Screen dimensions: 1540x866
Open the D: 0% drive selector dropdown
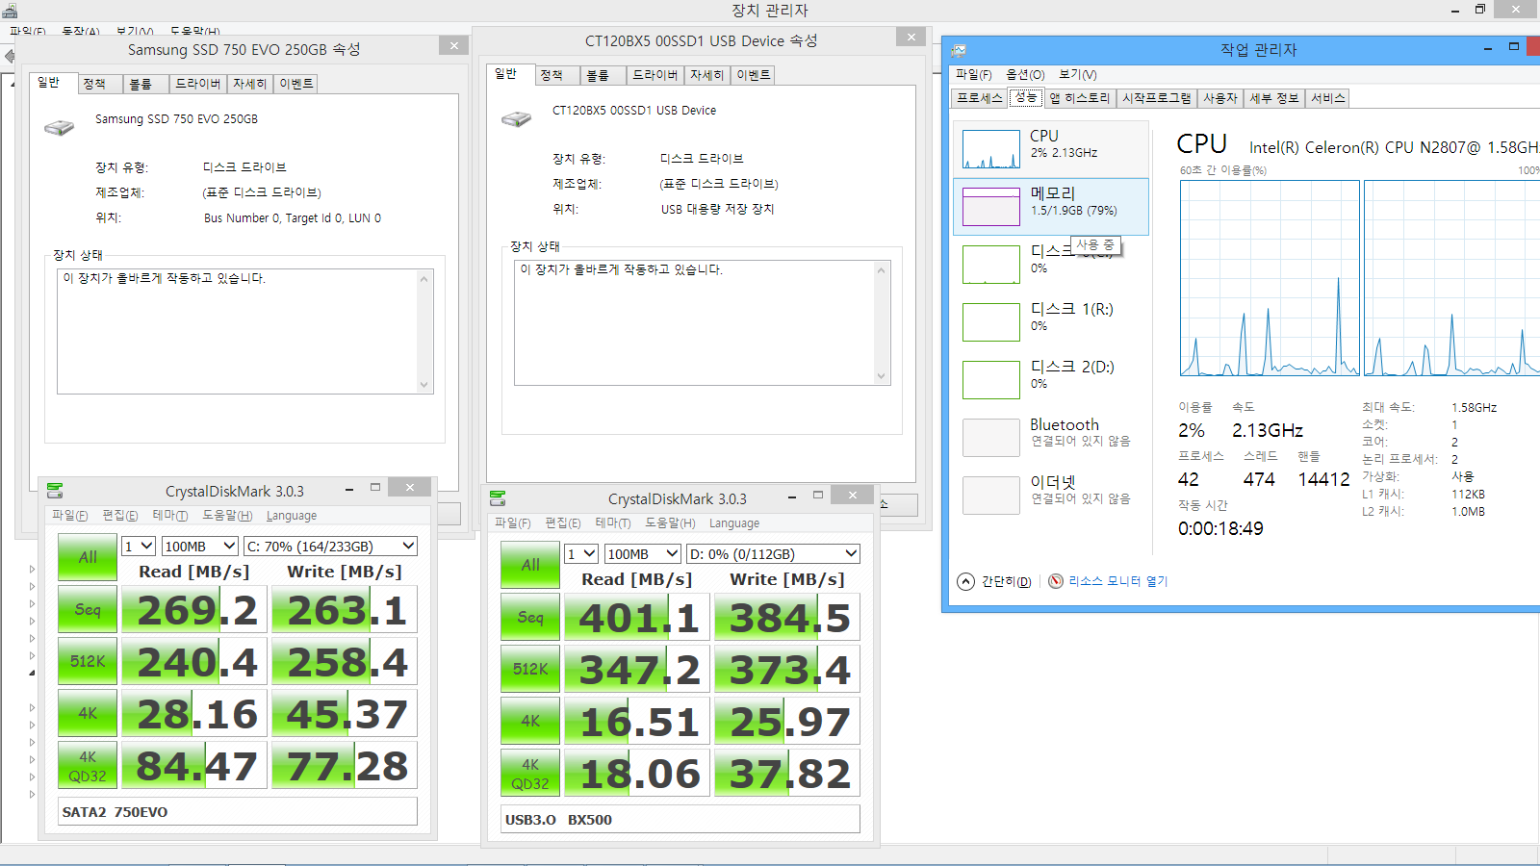coord(773,553)
